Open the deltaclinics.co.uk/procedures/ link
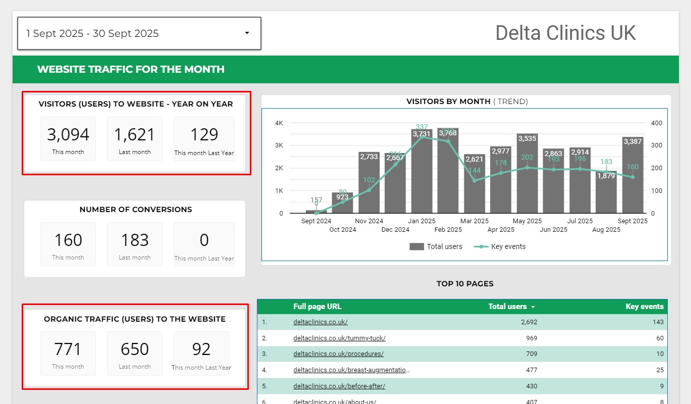This screenshot has width=691, height=404. click(x=338, y=354)
